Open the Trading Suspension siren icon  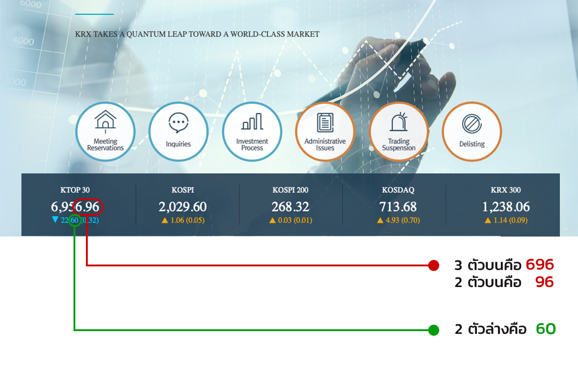[x=398, y=132]
